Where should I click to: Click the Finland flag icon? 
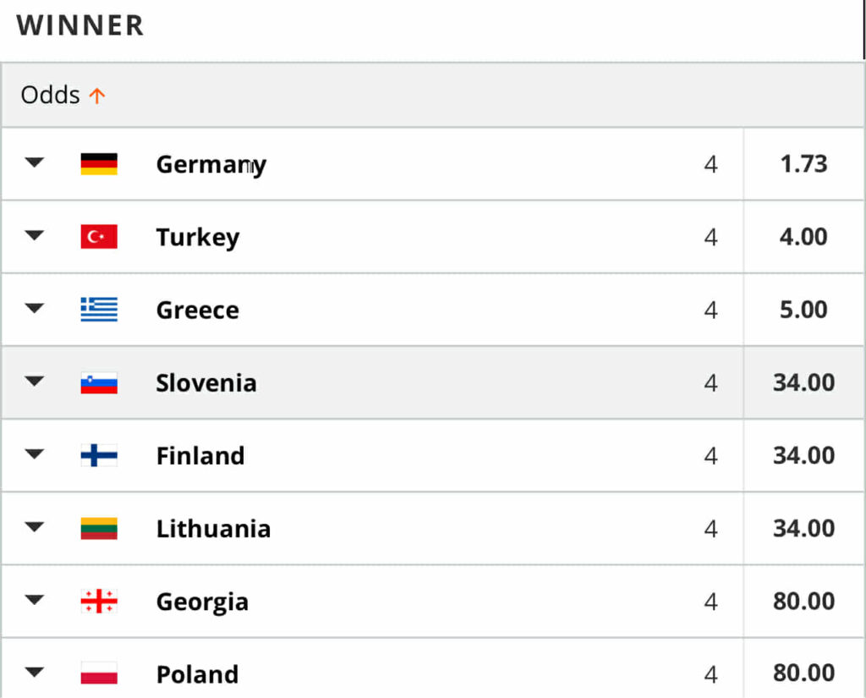pos(99,456)
